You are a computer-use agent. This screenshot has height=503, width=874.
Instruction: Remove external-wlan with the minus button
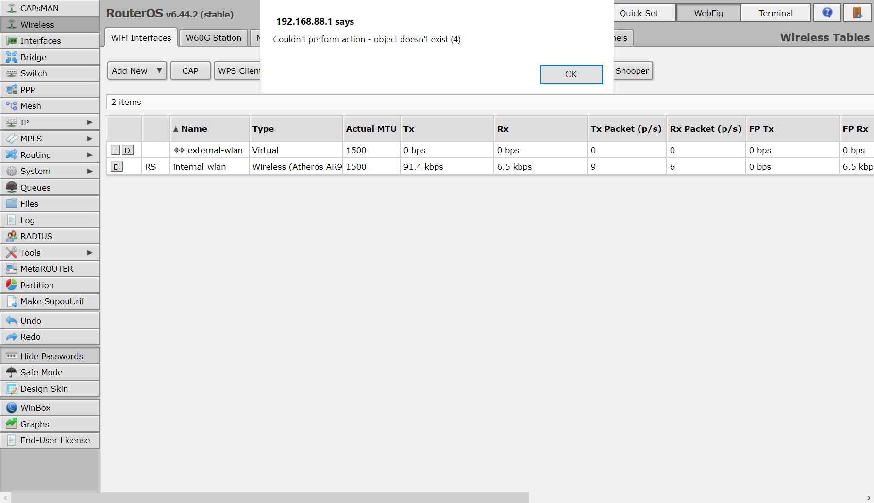(116, 150)
